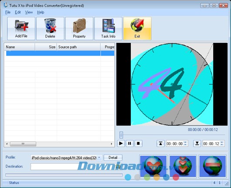Pause the video preview

[x=129, y=143]
